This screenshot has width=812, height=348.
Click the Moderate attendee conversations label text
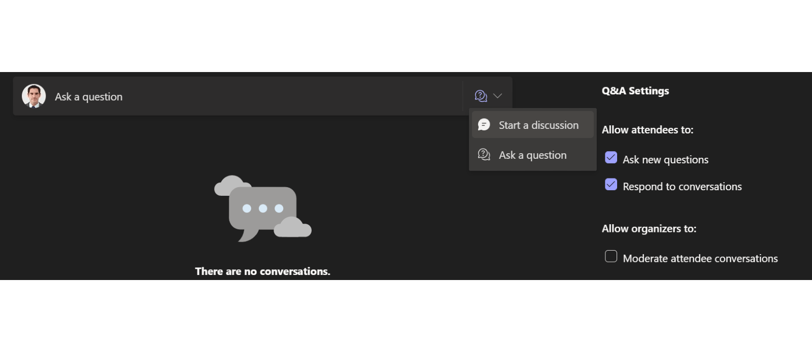coord(700,259)
